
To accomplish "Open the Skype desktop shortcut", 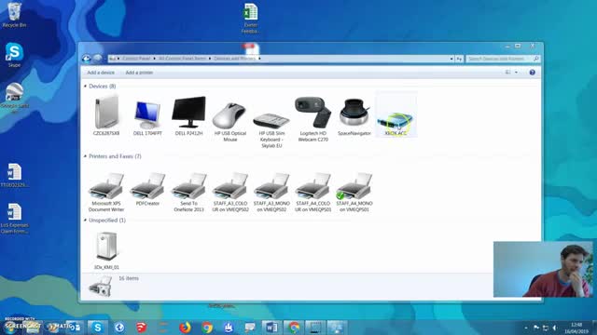I will (x=15, y=55).
